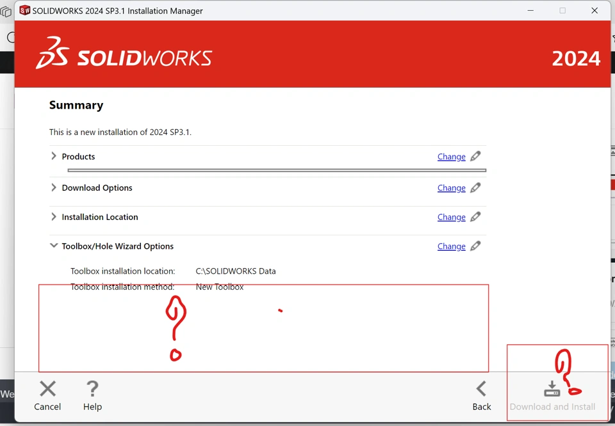Click Change link for Toolbox/Hole Wizard Options
This screenshot has width=615, height=426.
452,246
